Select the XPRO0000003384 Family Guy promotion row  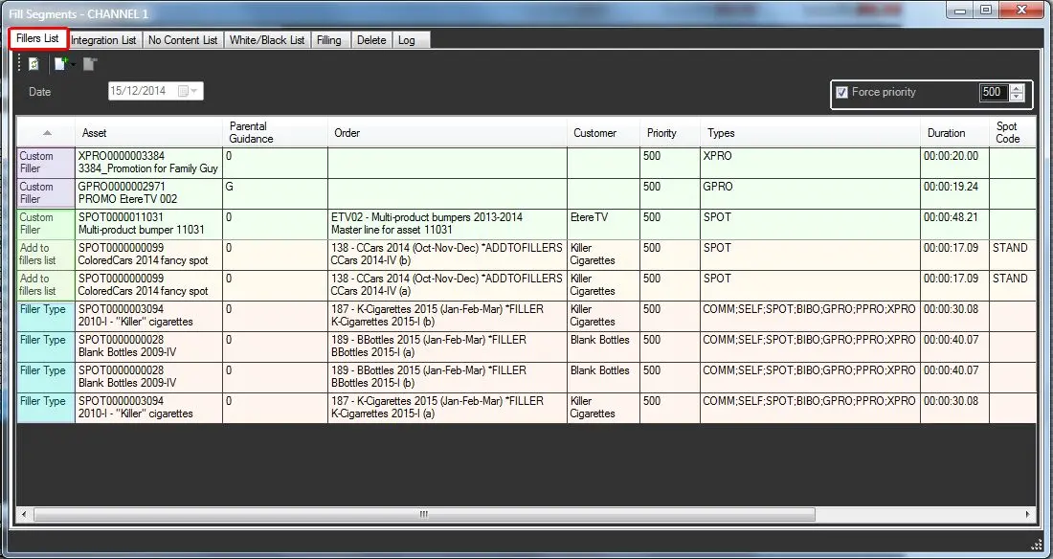(x=148, y=162)
